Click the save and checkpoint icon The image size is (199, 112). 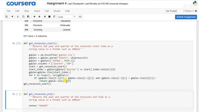coord(7,16)
